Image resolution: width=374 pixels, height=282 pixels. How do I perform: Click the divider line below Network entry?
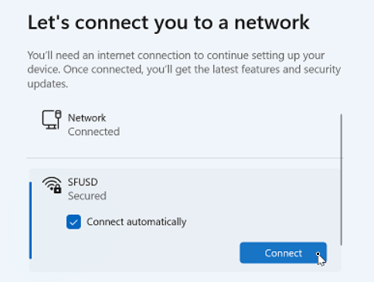[185, 158]
